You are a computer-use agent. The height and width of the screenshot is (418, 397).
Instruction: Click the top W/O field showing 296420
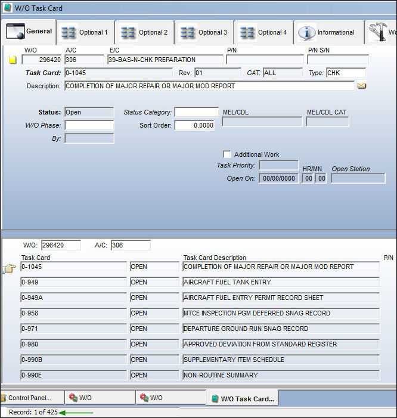[42, 60]
